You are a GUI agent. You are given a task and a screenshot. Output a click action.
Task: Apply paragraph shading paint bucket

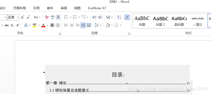[108, 25]
